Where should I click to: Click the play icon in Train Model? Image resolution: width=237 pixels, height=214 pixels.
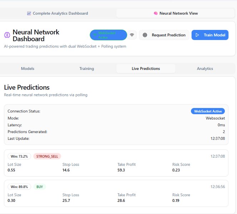point(197,35)
